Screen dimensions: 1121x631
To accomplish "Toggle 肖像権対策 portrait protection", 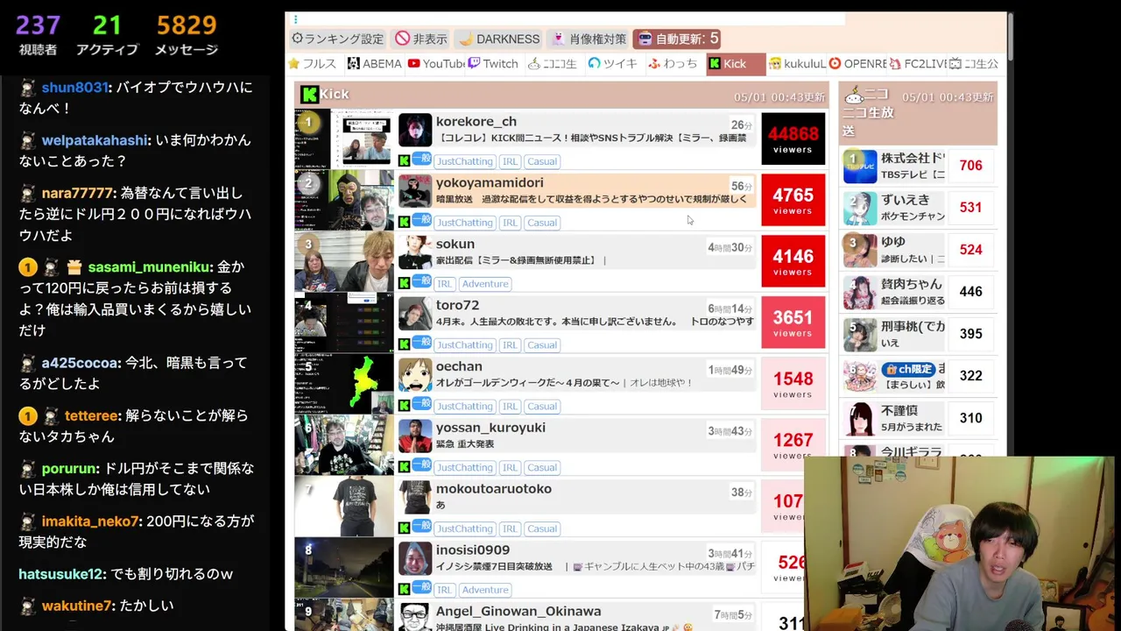I will [589, 39].
